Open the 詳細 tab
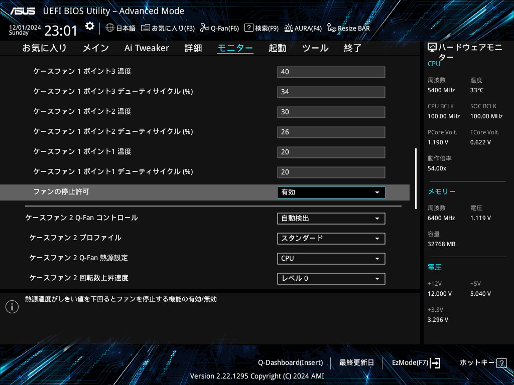This screenshot has width=514, height=385. click(x=193, y=48)
